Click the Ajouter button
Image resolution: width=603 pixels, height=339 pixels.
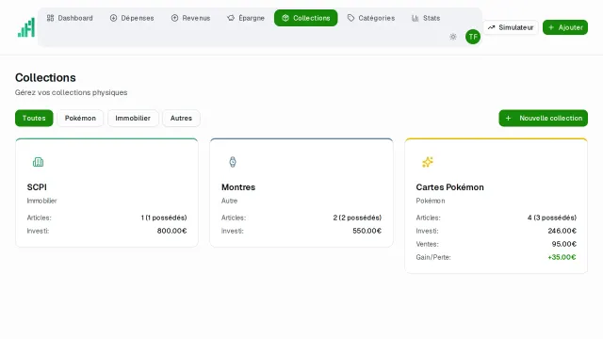click(565, 27)
